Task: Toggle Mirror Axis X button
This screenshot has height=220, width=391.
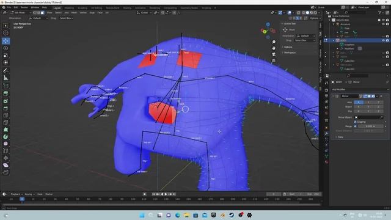Action: point(359,102)
